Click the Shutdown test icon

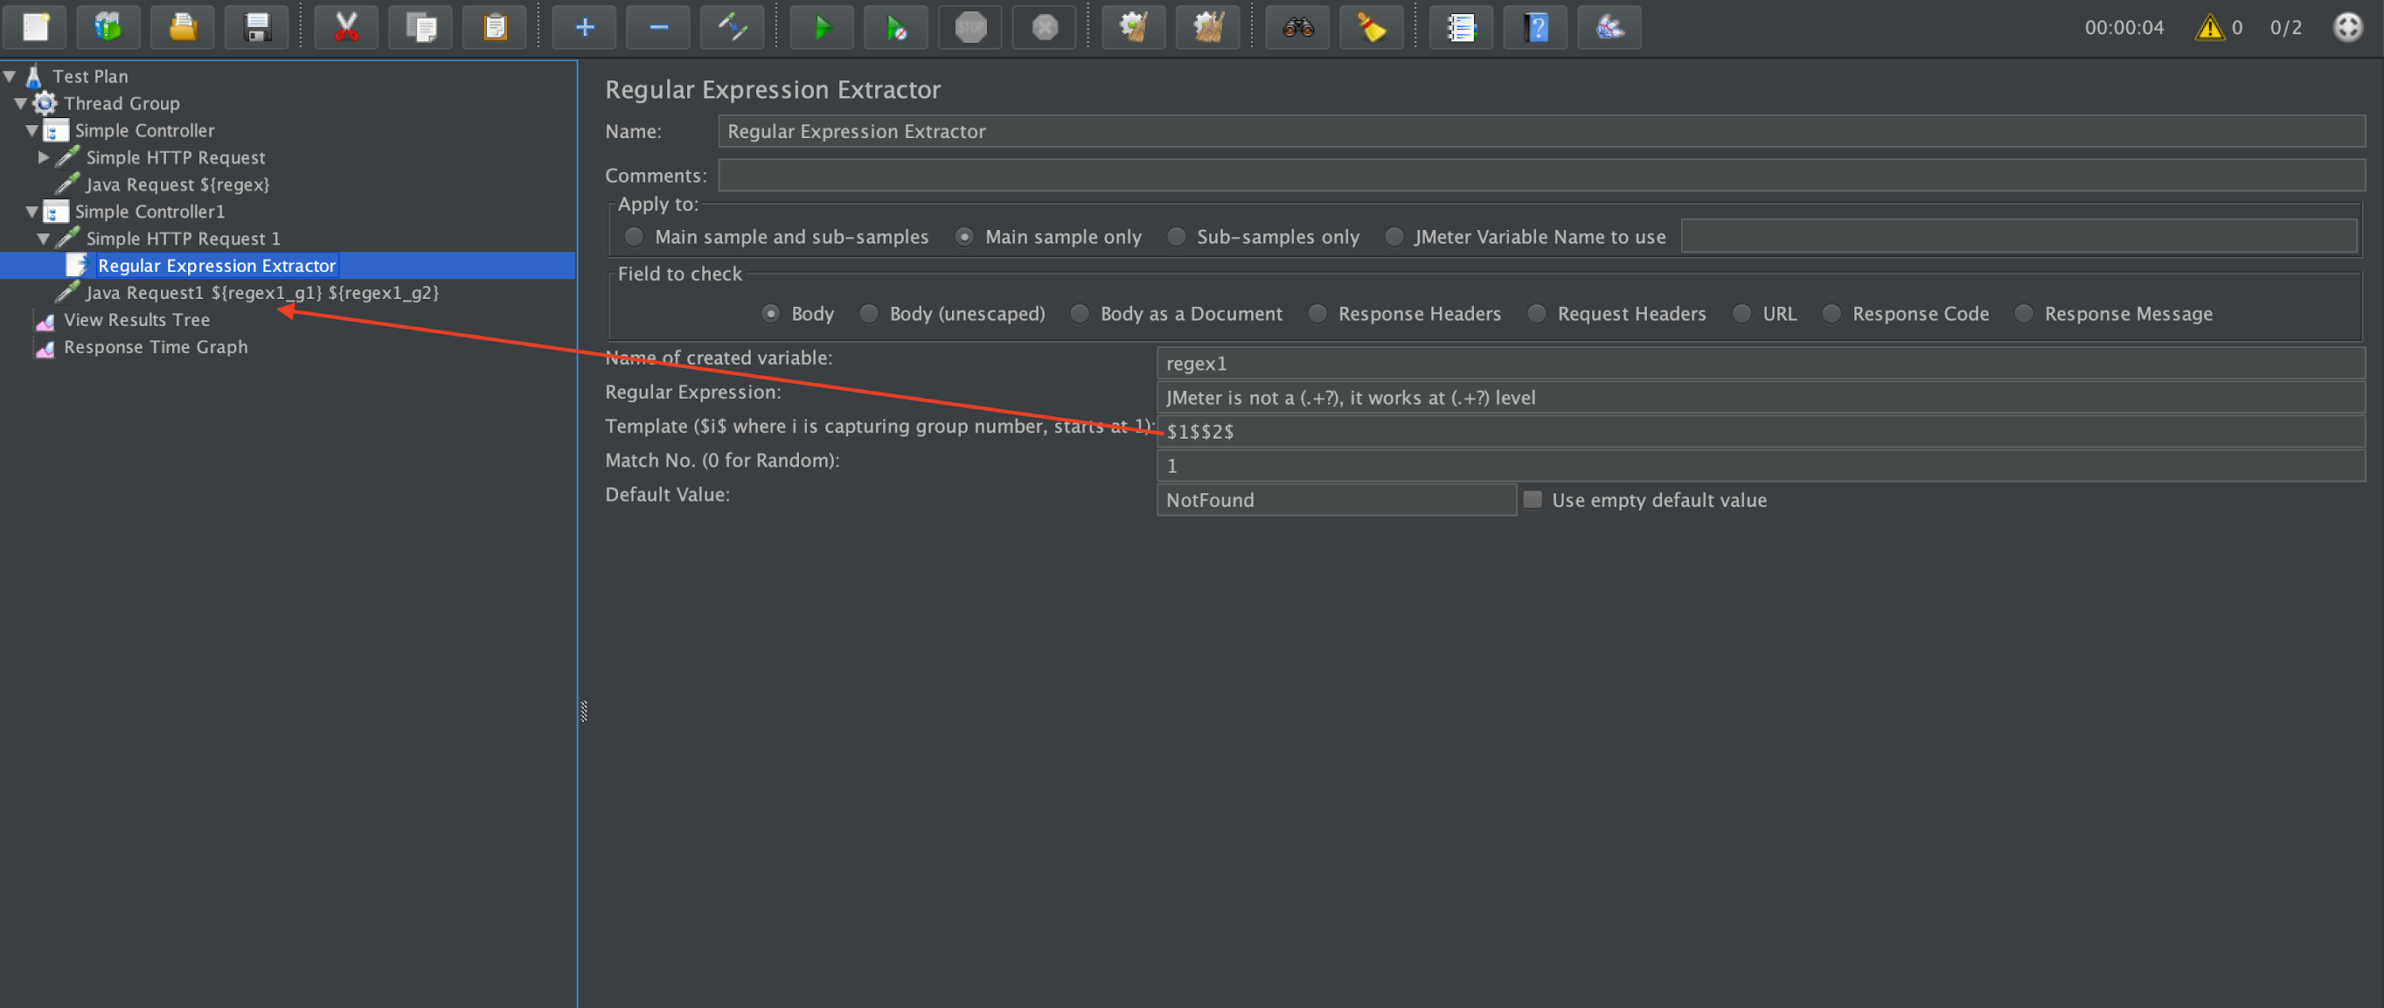(1044, 27)
